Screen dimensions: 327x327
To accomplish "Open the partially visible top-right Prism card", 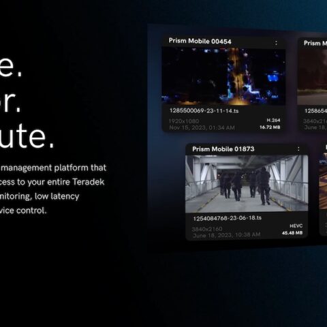I will pos(312,84).
